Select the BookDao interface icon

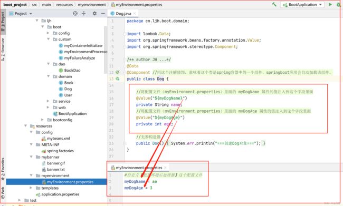coord(61,71)
